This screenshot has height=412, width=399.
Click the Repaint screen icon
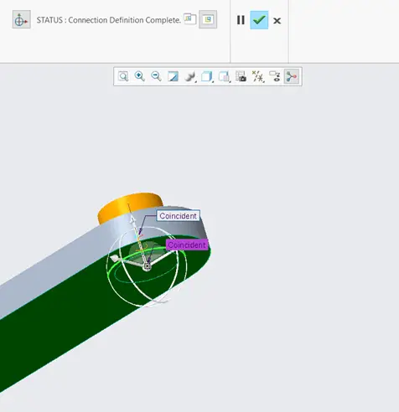pyautogui.click(x=173, y=76)
